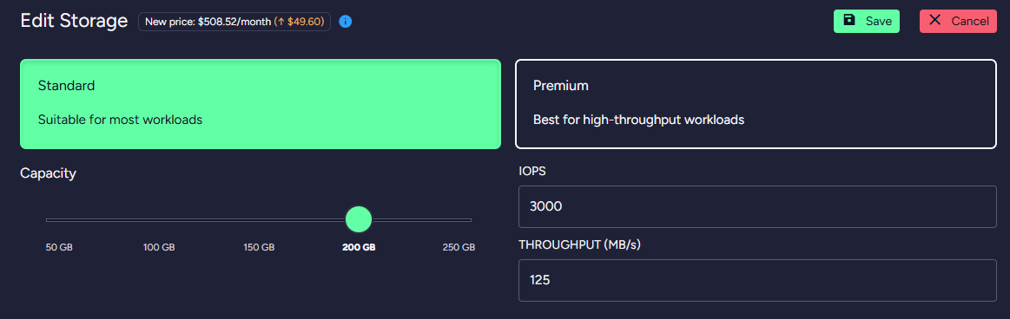The image size is (1010, 319).
Task: Click the Edit Storage heading
Action: click(x=74, y=21)
